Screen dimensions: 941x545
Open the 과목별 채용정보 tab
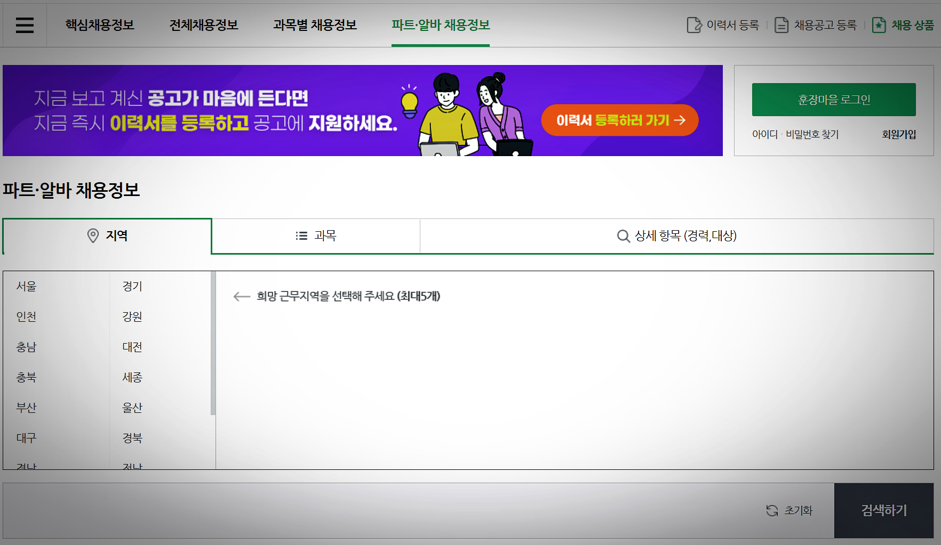pyautogui.click(x=315, y=25)
